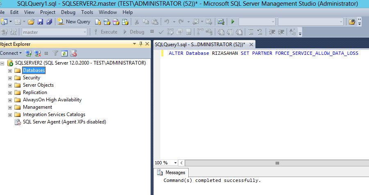This screenshot has height=195, width=369.
Task: Expand the Security folder node
Action: pyautogui.click(x=10, y=78)
